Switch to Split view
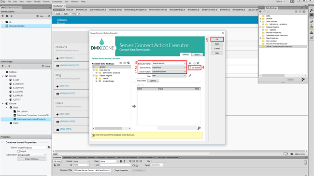Screen dimensions: 314x176 [66, 14]
